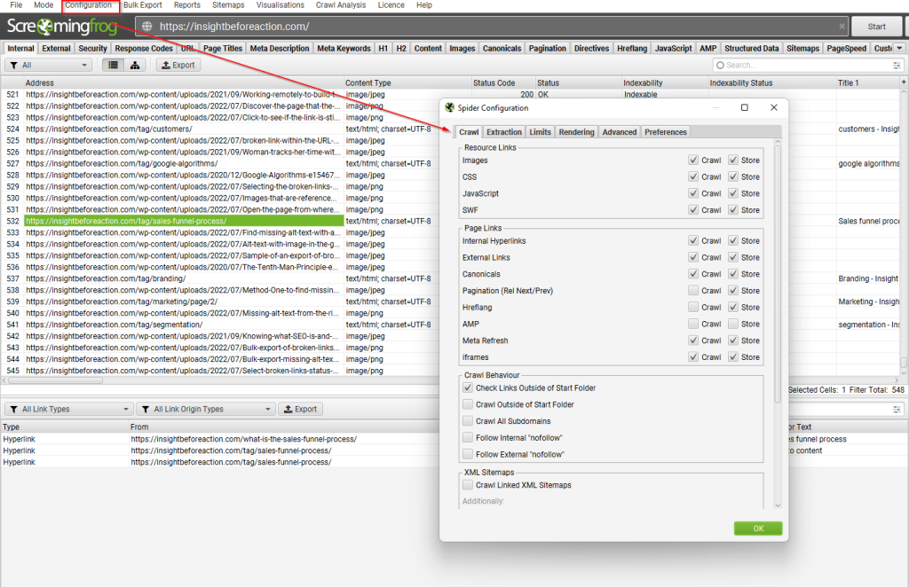Open the All filter dropdown
The height and width of the screenshot is (587, 909).
(49, 66)
